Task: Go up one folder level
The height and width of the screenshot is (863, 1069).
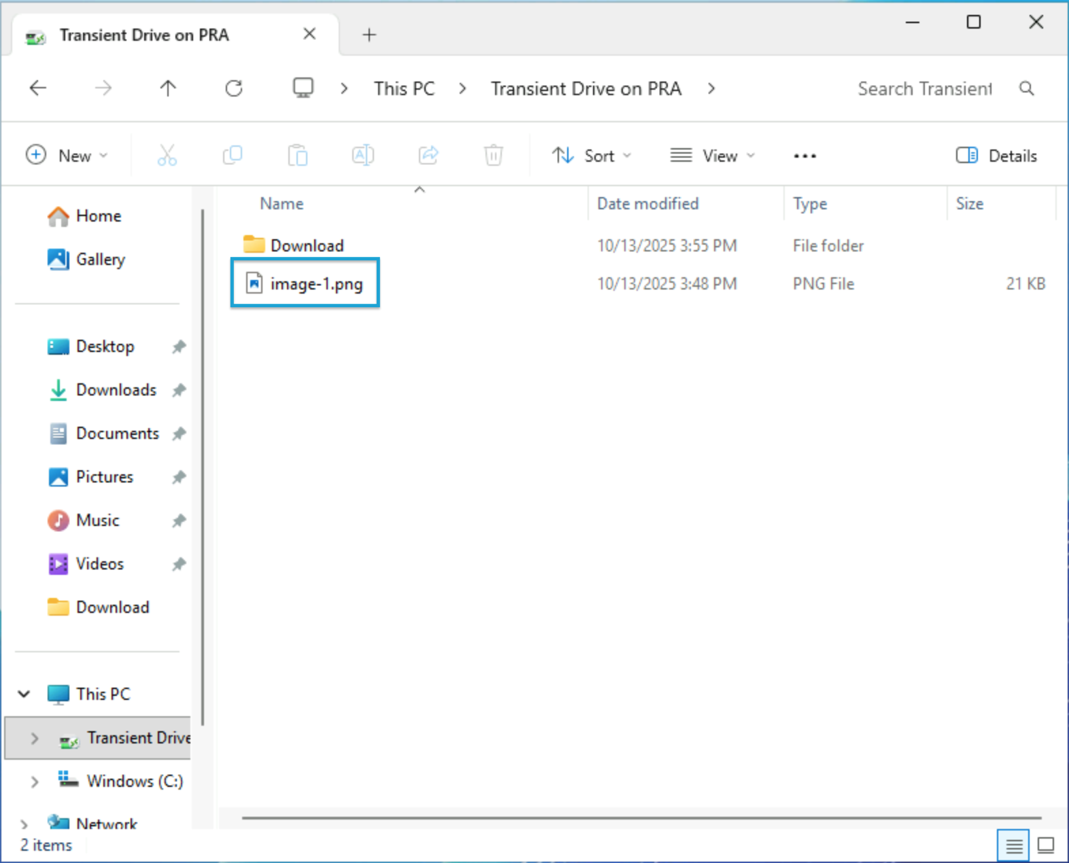Action: click(168, 88)
